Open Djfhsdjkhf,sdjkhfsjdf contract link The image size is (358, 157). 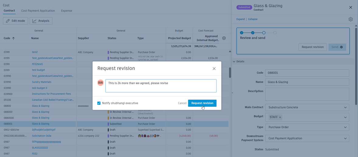(43, 130)
